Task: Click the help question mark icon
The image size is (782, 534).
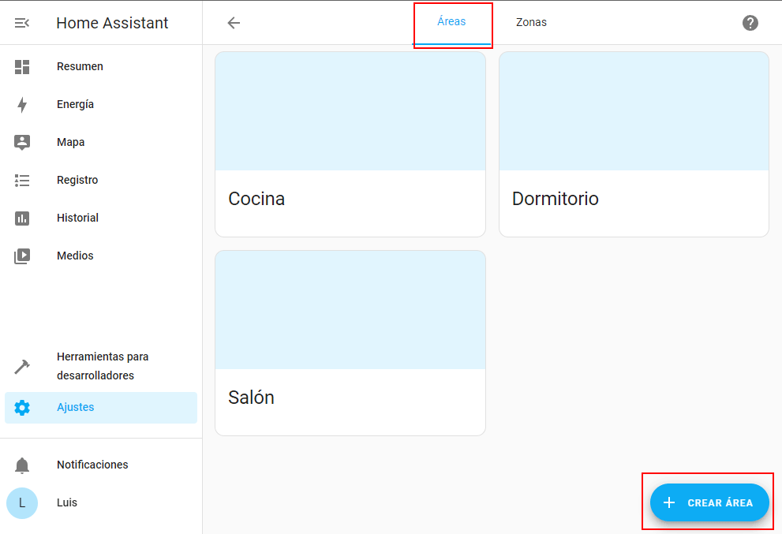Action: pyautogui.click(x=750, y=23)
